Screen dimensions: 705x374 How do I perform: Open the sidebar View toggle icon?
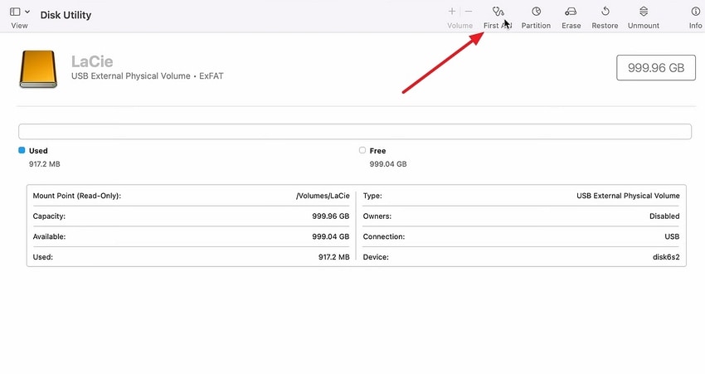[x=15, y=12]
